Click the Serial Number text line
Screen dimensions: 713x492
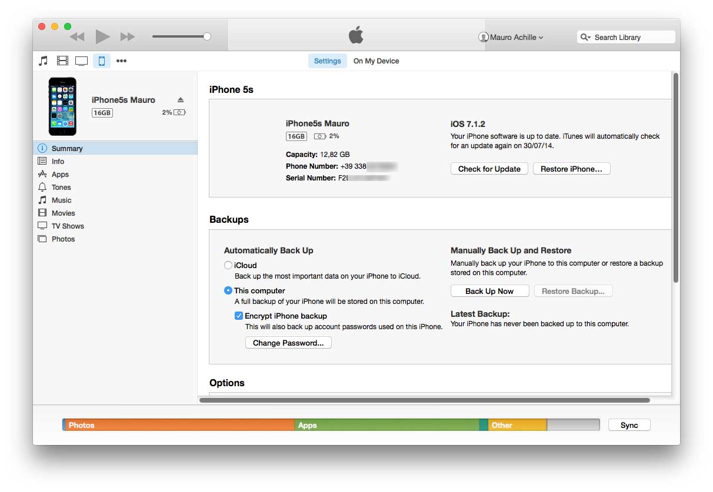[x=338, y=178]
